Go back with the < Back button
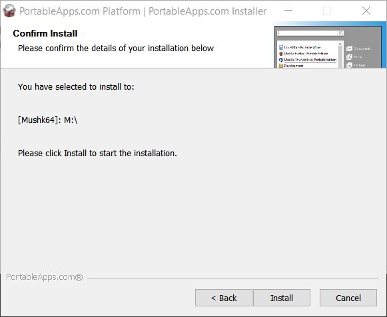The width and height of the screenshot is (387, 317). pos(224,298)
